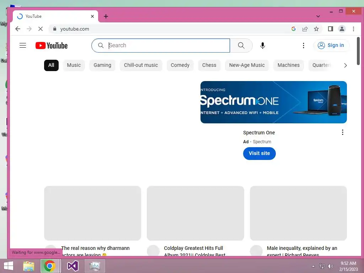Viewport: 364px width, 273px height.
Task: Open Chrome's three-dot customize menu
Action: (x=353, y=29)
